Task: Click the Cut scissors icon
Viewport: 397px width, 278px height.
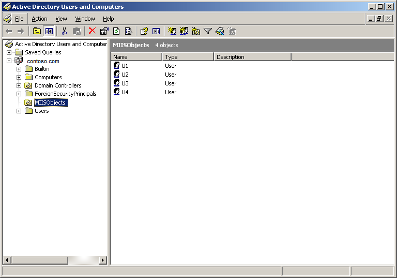Action: 64,31
